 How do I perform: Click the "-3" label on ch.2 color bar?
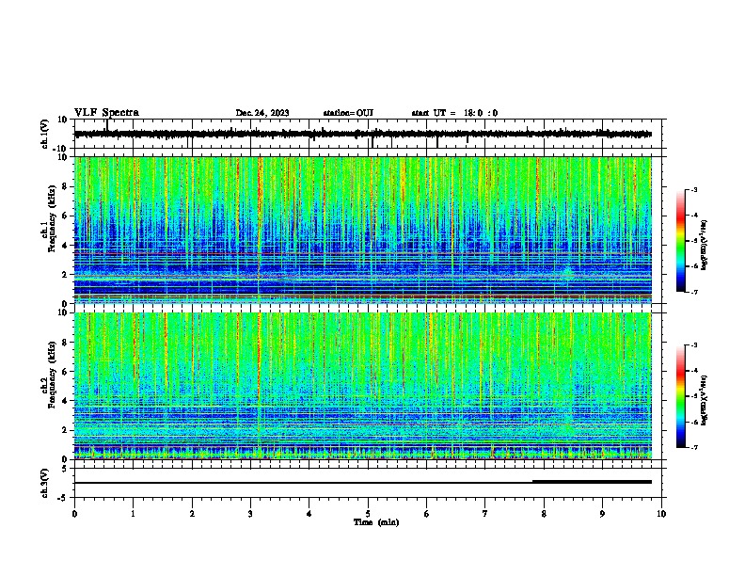[x=693, y=345]
